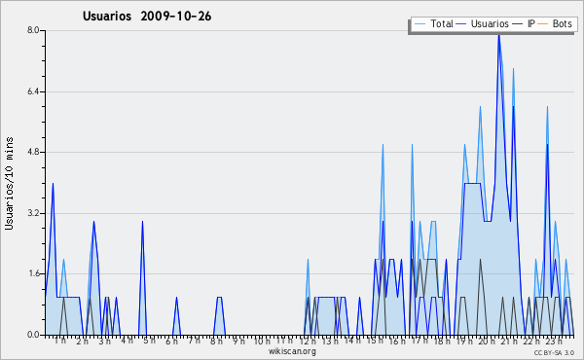Click the 1.6 y-axis value

click(x=33, y=273)
